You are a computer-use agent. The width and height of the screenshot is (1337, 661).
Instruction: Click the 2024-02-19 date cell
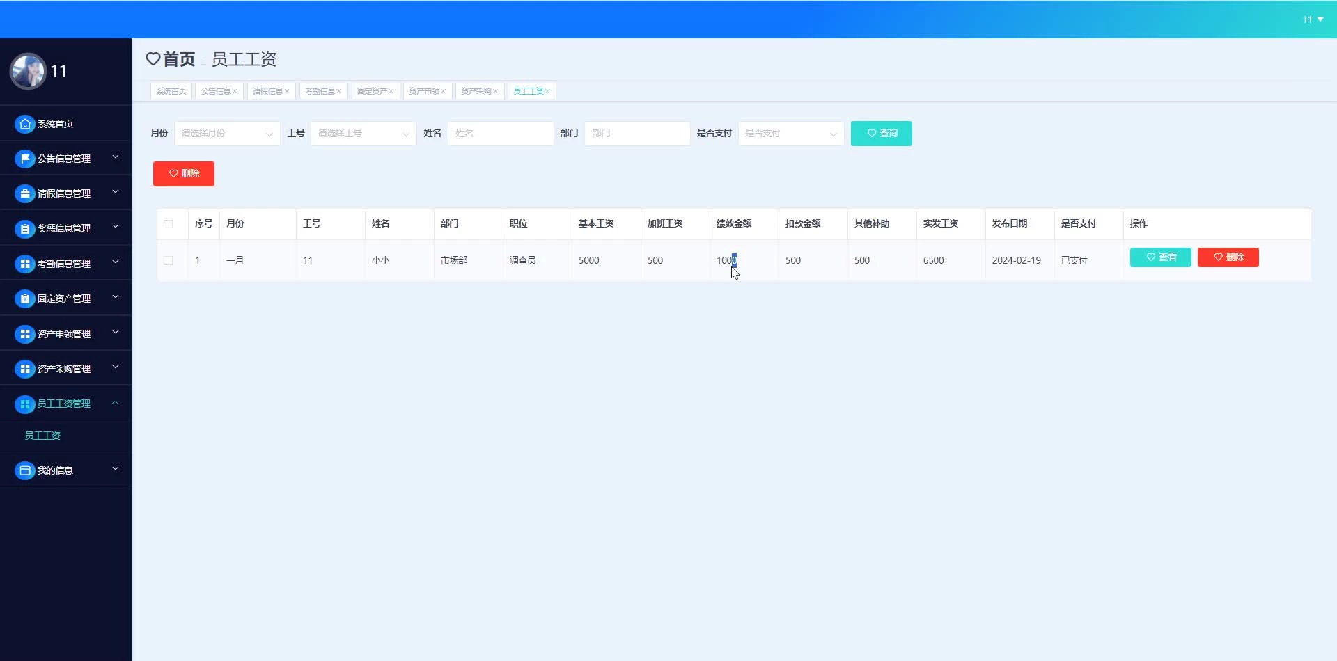[1016, 261]
